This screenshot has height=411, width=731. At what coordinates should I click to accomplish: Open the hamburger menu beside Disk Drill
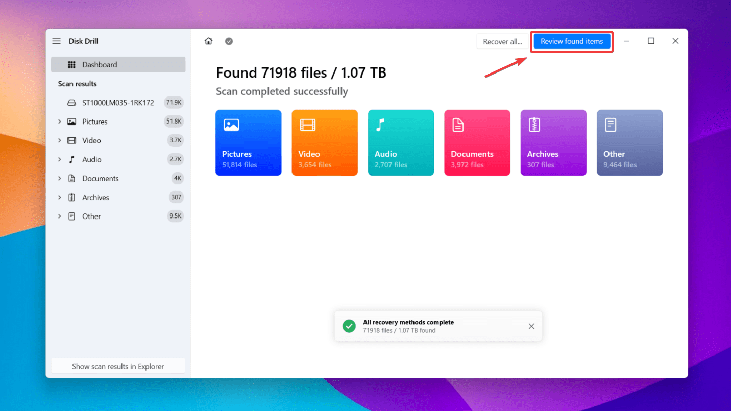pyautogui.click(x=57, y=41)
